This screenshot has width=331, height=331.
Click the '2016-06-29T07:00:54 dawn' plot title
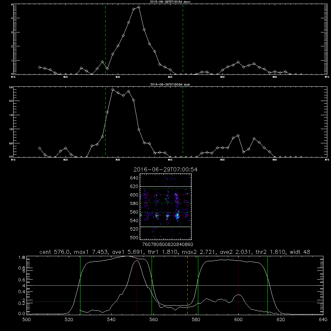point(170,2)
